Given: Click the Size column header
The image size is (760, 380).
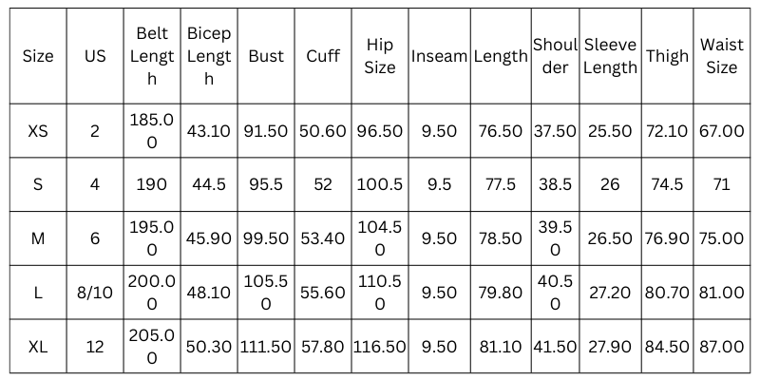Looking at the screenshot, I should (x=38, y=56).
